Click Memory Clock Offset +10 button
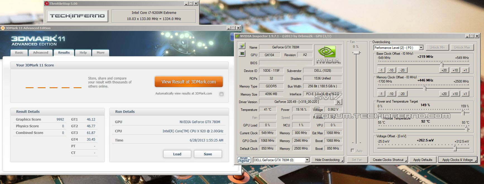The height and width of the screenshot is (184, 484). coord(455,94)
